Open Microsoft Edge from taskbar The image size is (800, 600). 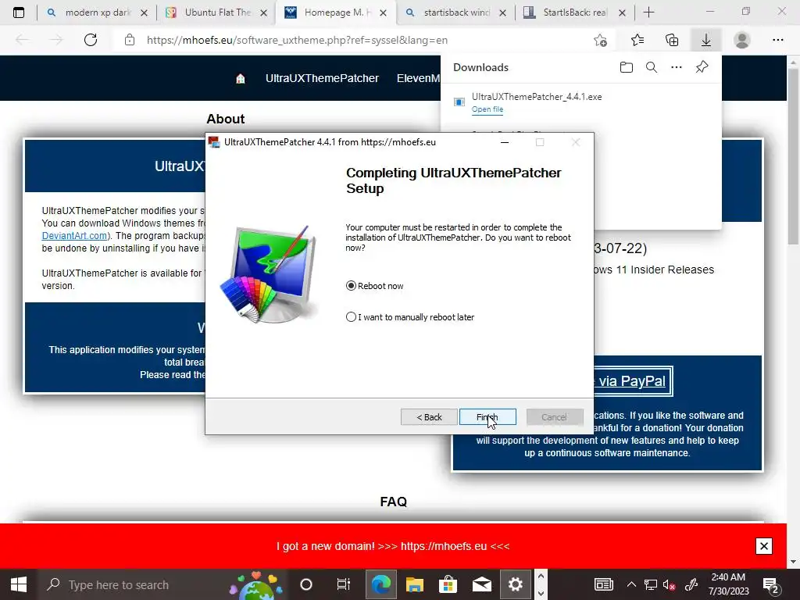(380, 584)
